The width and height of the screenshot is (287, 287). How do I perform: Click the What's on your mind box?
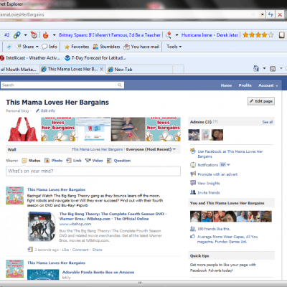pyautogui.click(x=93, y=171)
